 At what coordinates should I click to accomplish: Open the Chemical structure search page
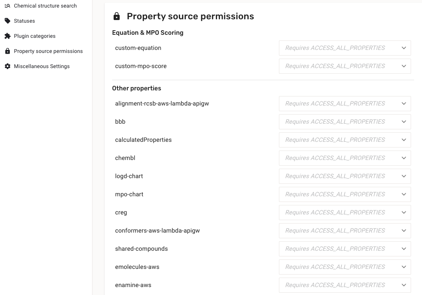click(x=45, y=6)
